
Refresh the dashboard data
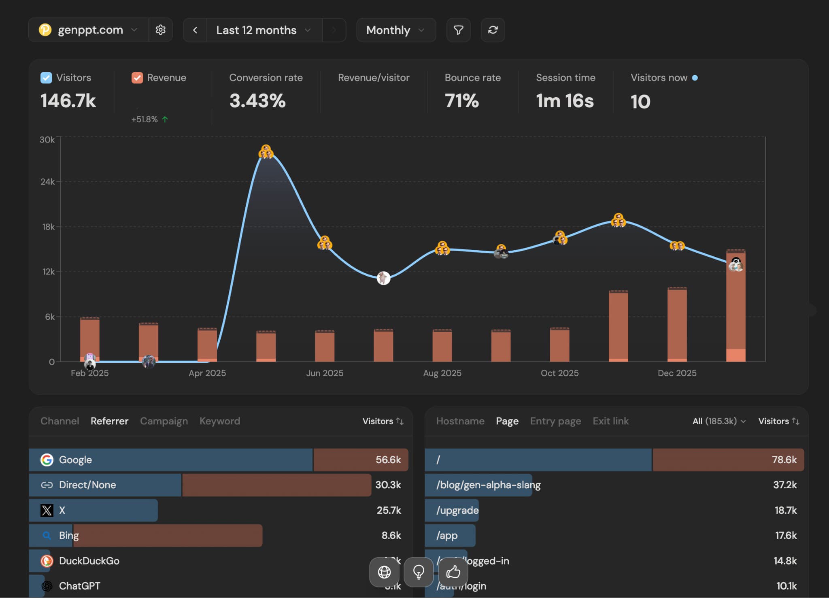[x=492, y=30]
